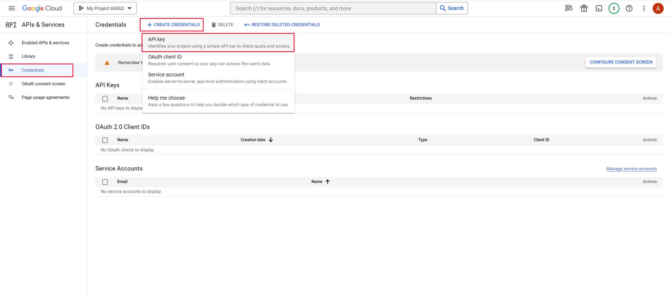Activate Cloud Shell terminal icon

[599, 8]
